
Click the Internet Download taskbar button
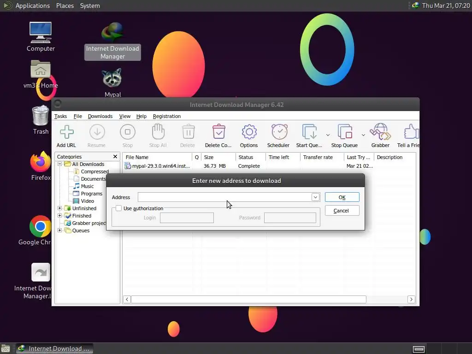(x=54, y=348)
